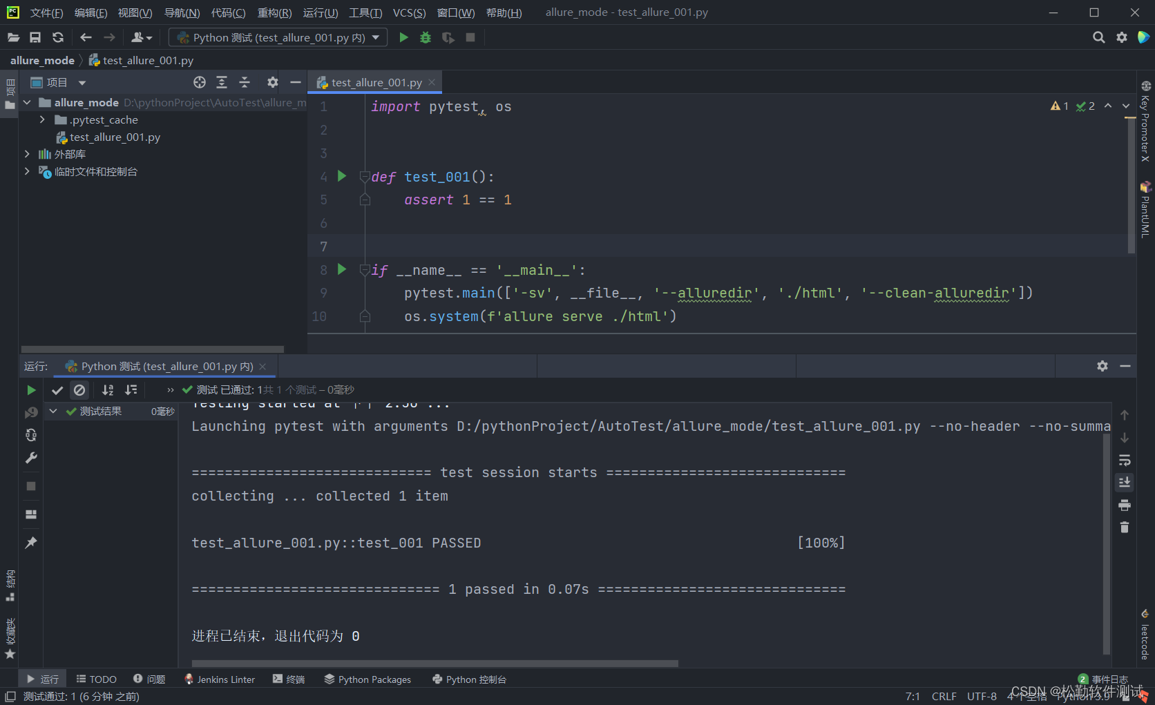
Task: Toggle auto-test rerun icon
Action: pyautogui.click(x=31, y=435)
